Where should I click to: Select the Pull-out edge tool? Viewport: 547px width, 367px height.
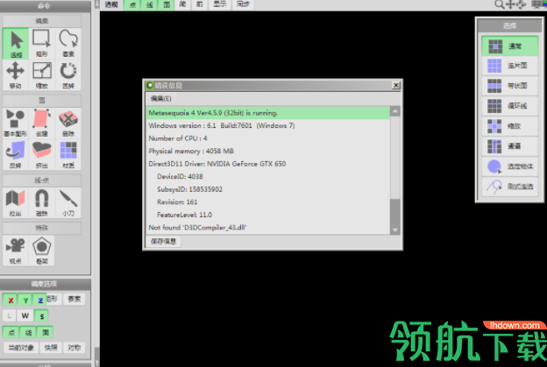coord(16,202)
